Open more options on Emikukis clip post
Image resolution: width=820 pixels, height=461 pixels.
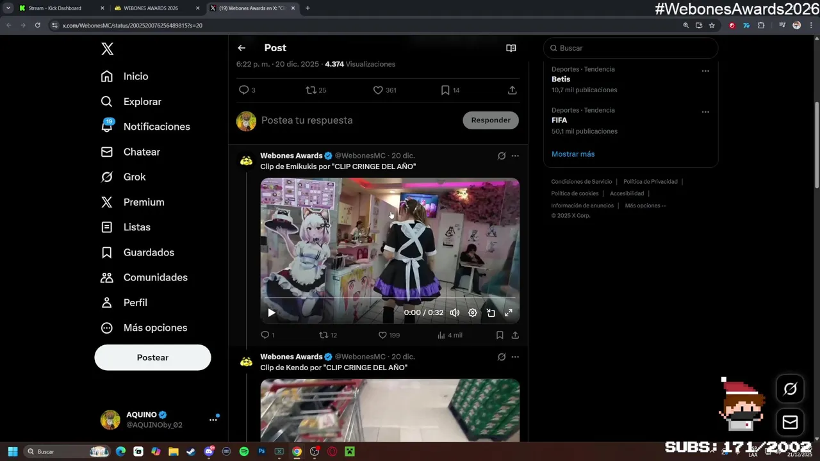(515, 156)
